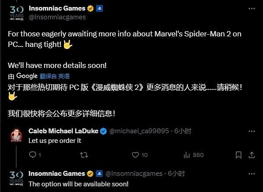This screenshot has height=192, width=263.
Task: Open Insomniac Games 30 Years avatar at top
Action: [17, 13]
